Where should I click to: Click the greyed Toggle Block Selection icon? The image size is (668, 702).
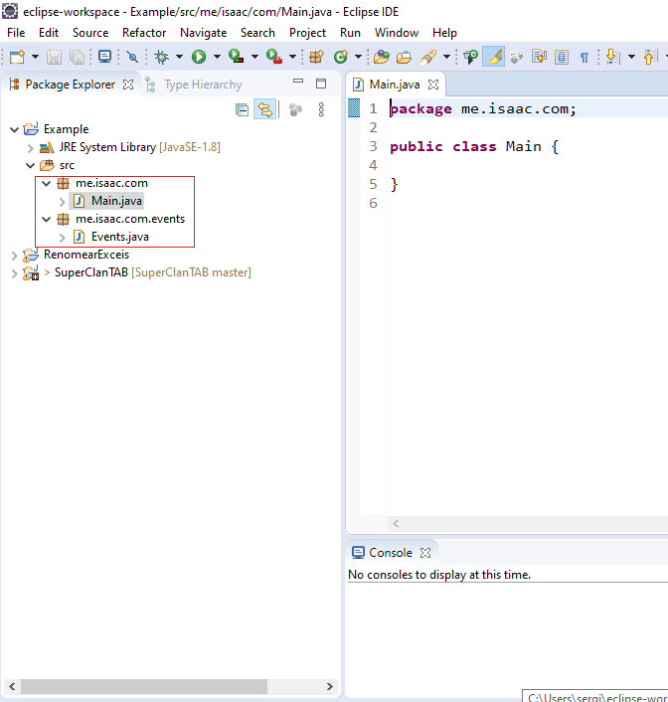(x=516, y=57)
